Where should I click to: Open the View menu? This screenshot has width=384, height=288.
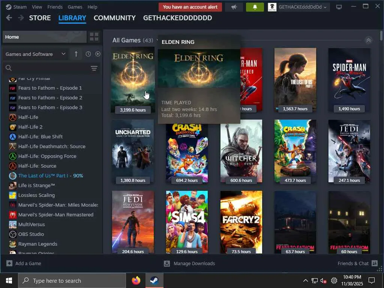click(x=37, y=7)
